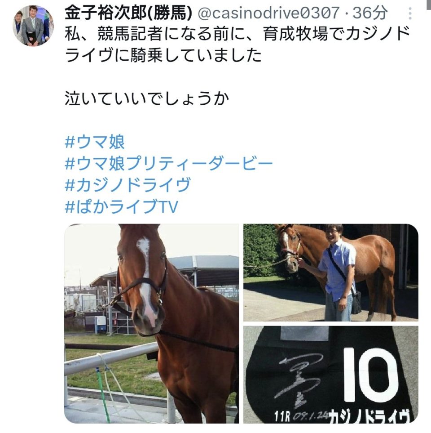View the number 10 saddle cloth photo
The width and height of the screenshot is (431, 433).
(x=331, y=375)
